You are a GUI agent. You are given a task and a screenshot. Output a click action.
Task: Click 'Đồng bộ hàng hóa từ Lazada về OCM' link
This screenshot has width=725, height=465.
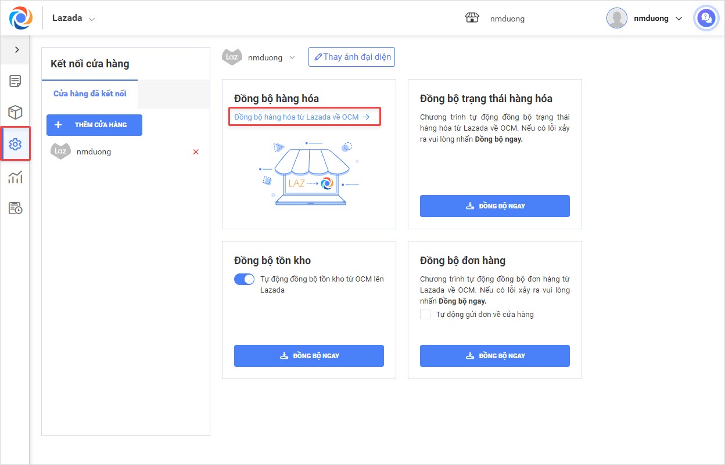pos(302,117)
